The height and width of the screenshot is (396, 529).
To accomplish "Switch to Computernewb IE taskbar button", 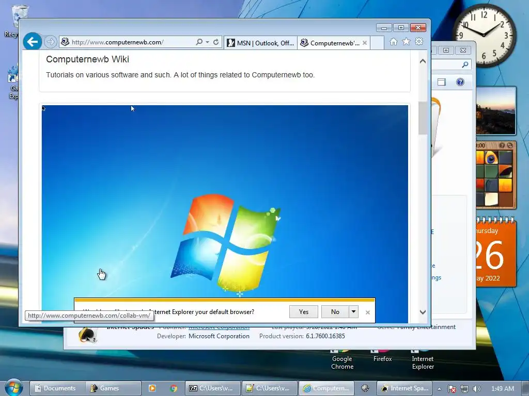I will [326, 388].
